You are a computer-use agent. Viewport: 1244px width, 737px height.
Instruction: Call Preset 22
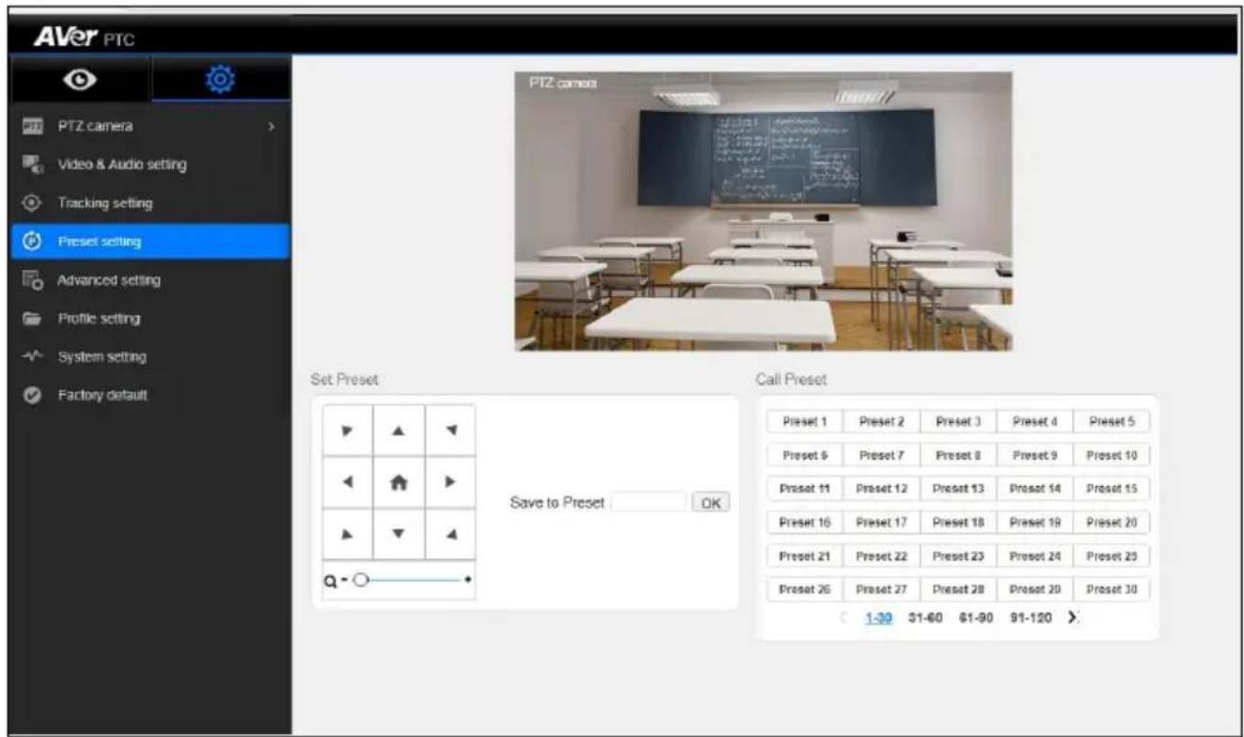(881, 556)
